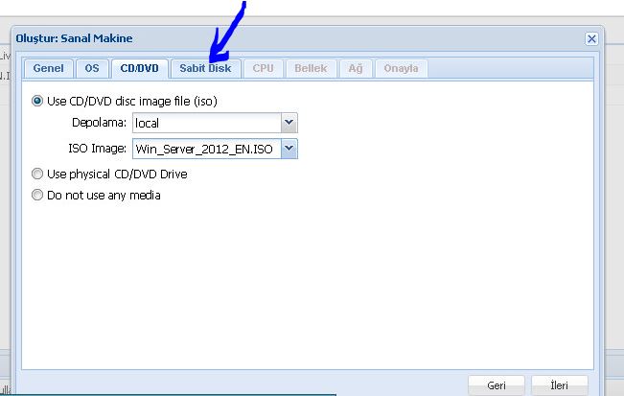624x396 pixels.
Task: Go to the Sabit Disk tab
Action: [205, 69]
